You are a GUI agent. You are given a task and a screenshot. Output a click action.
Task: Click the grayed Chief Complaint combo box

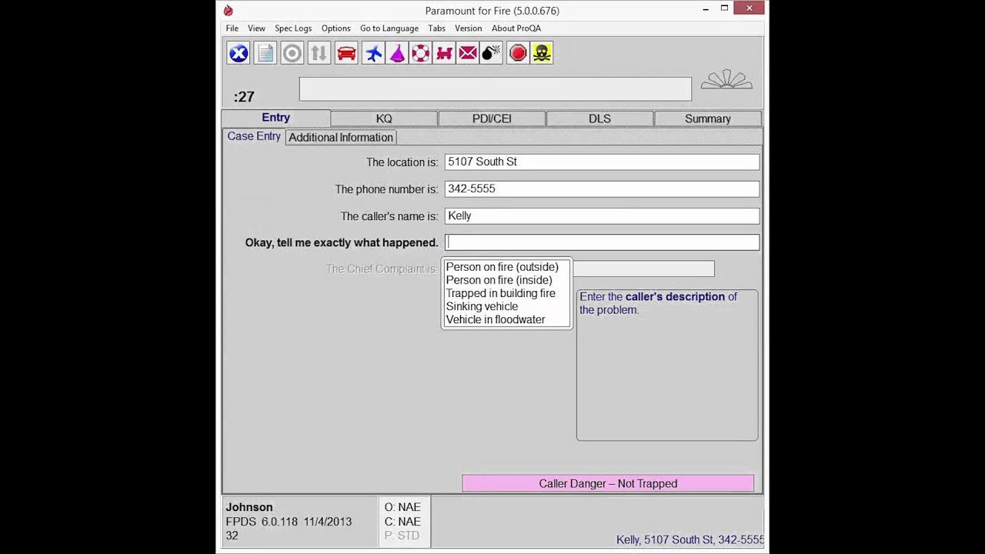coord(643,269)
